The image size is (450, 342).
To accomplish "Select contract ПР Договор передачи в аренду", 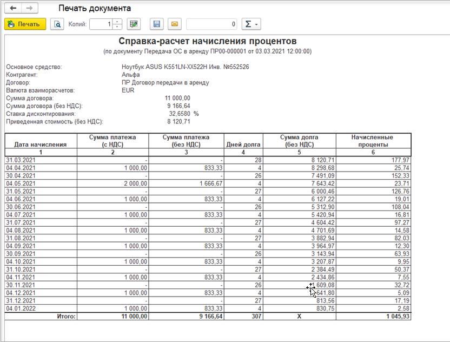I will (166, 82).
